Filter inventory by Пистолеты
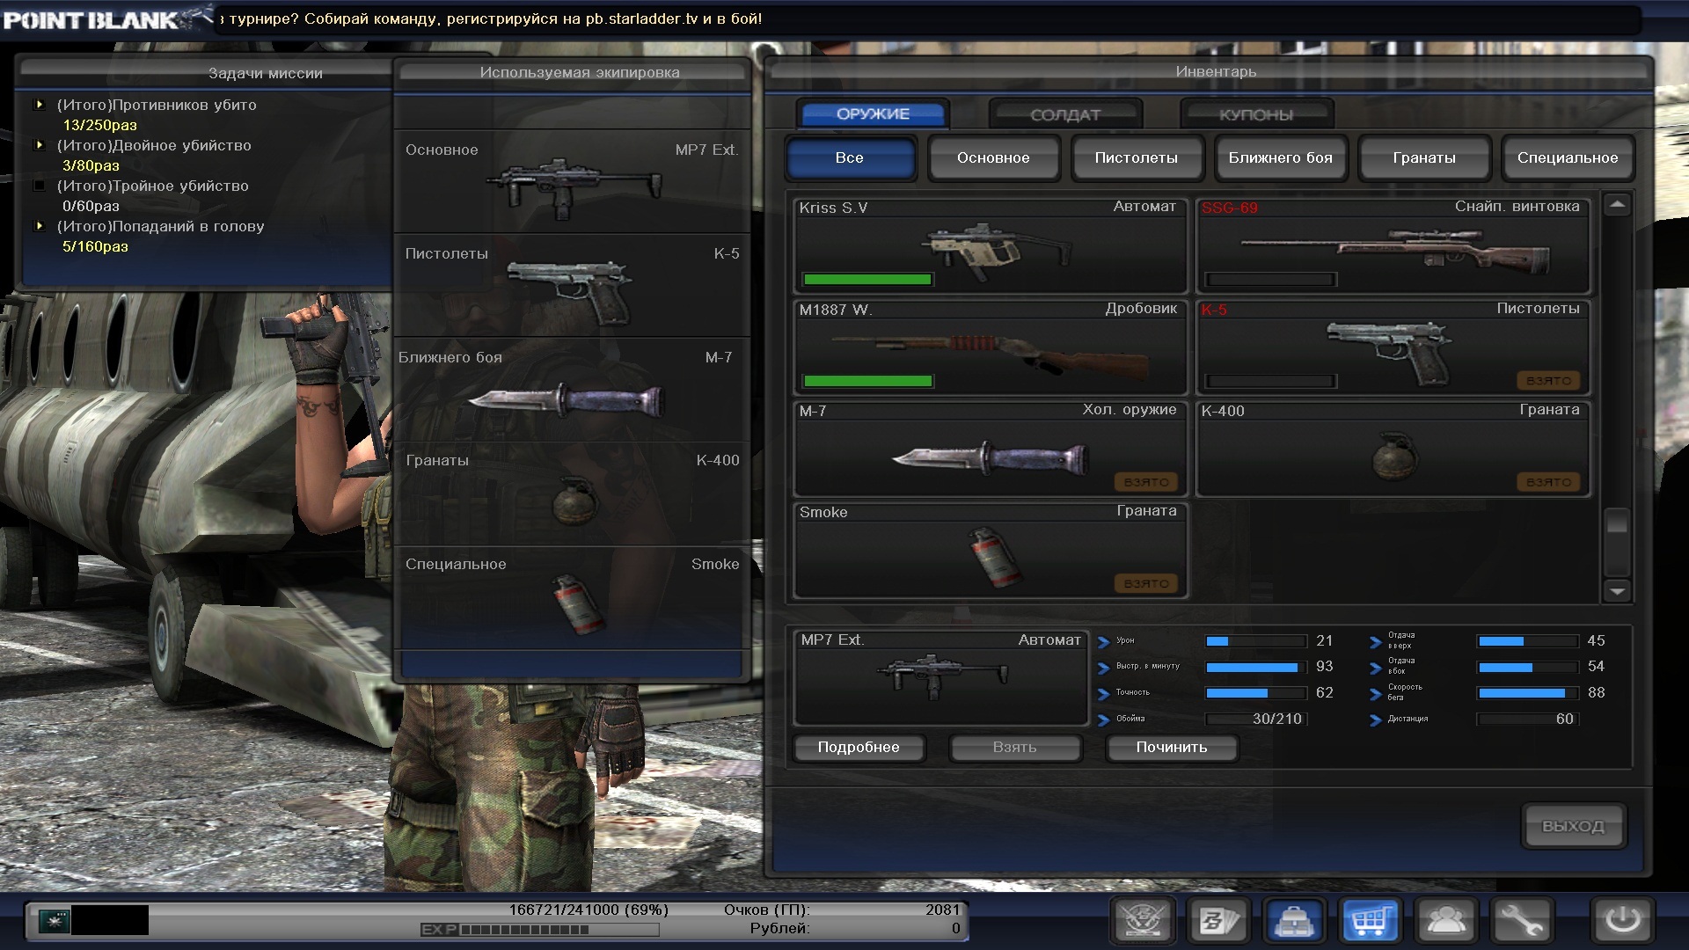 point(1136,158)
